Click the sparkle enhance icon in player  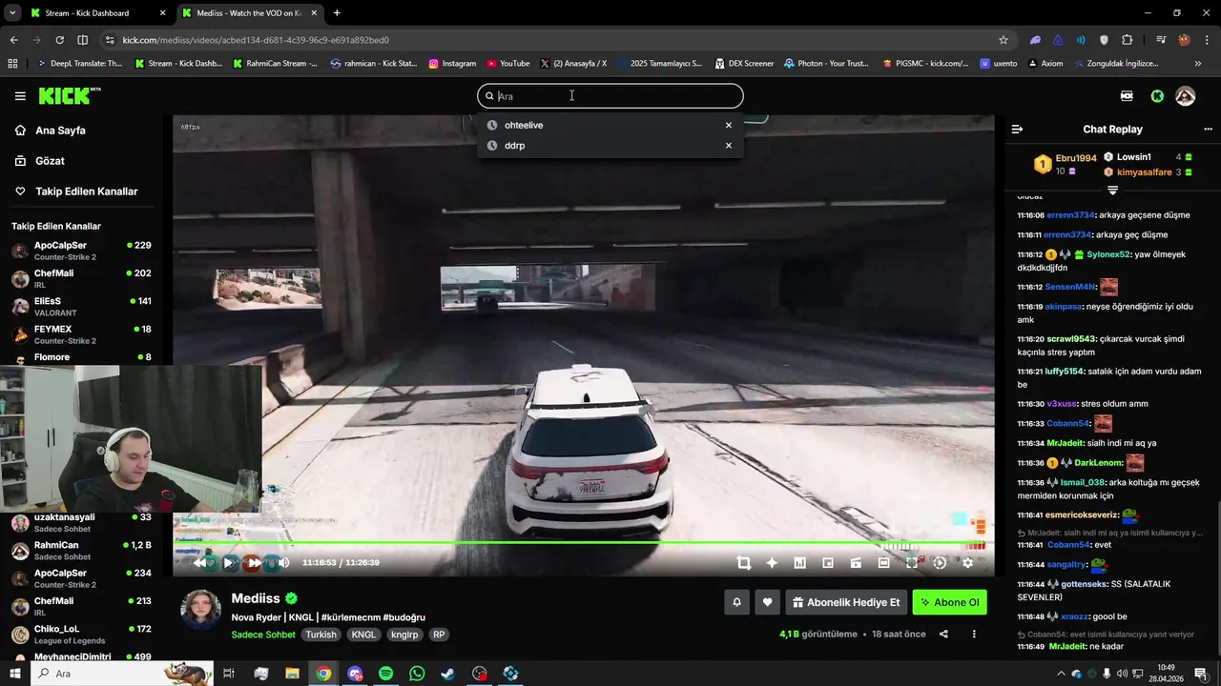coord(772,563)
